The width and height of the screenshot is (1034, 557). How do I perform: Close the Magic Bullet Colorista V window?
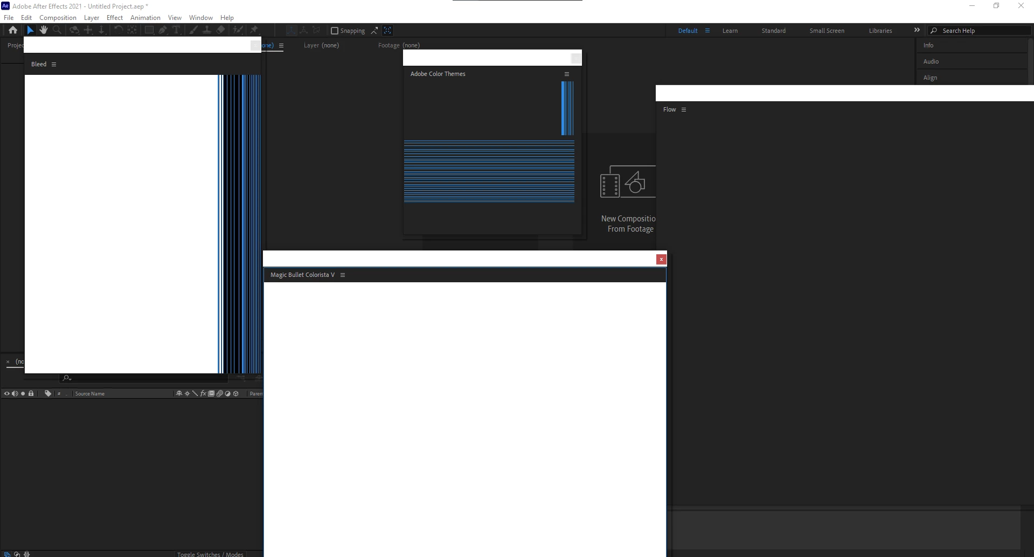point(661,259)
